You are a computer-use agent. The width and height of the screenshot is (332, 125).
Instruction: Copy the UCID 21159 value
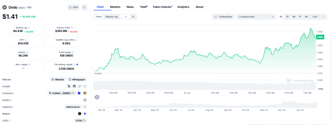click(x=84, y=120)
